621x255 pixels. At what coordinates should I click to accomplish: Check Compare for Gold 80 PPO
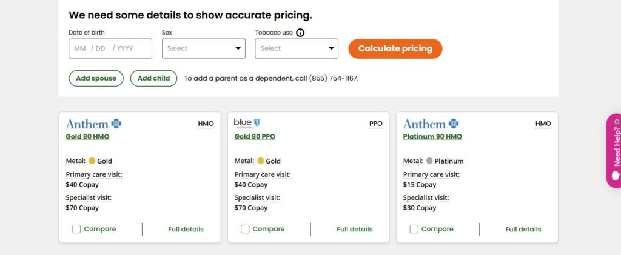coord(245,229)
